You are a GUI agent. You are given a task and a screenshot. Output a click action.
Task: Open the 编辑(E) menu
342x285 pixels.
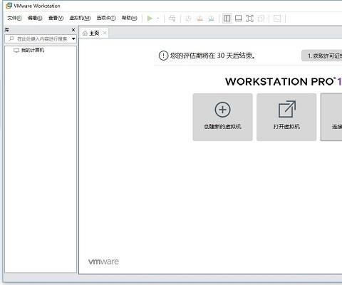pyautogui.click(x=35, y=18)
